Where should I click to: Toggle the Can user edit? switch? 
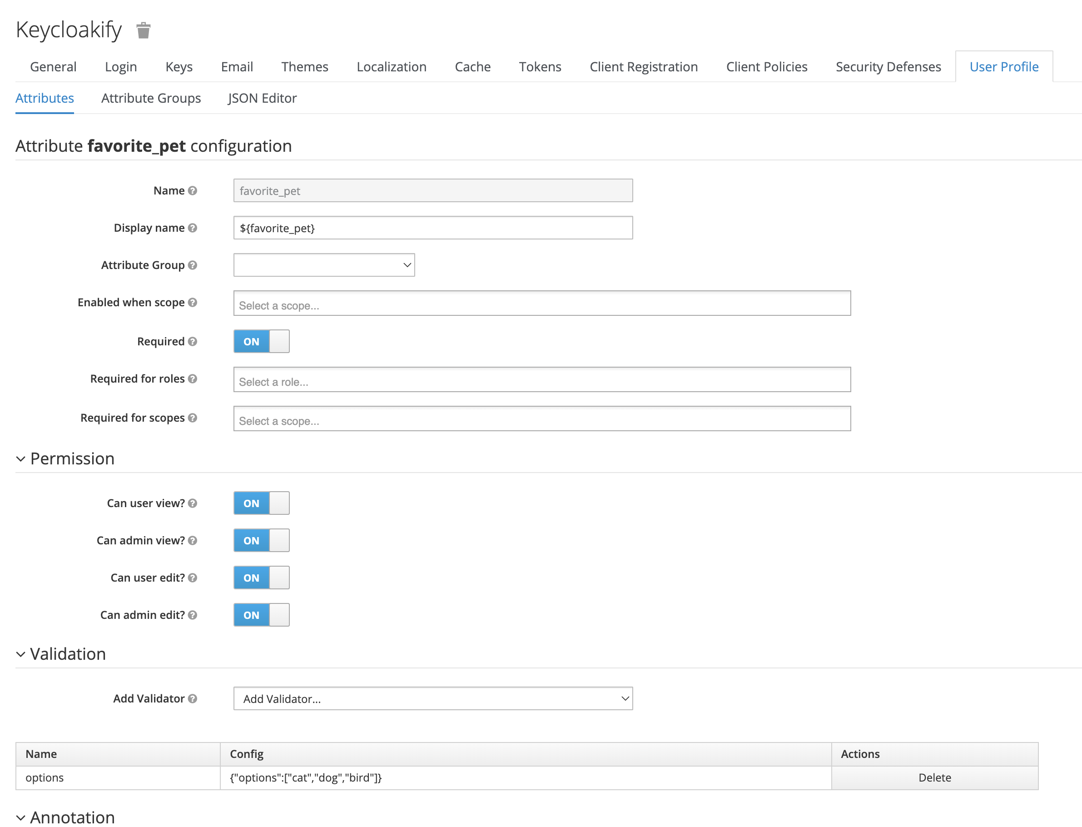tap(261, 578)
